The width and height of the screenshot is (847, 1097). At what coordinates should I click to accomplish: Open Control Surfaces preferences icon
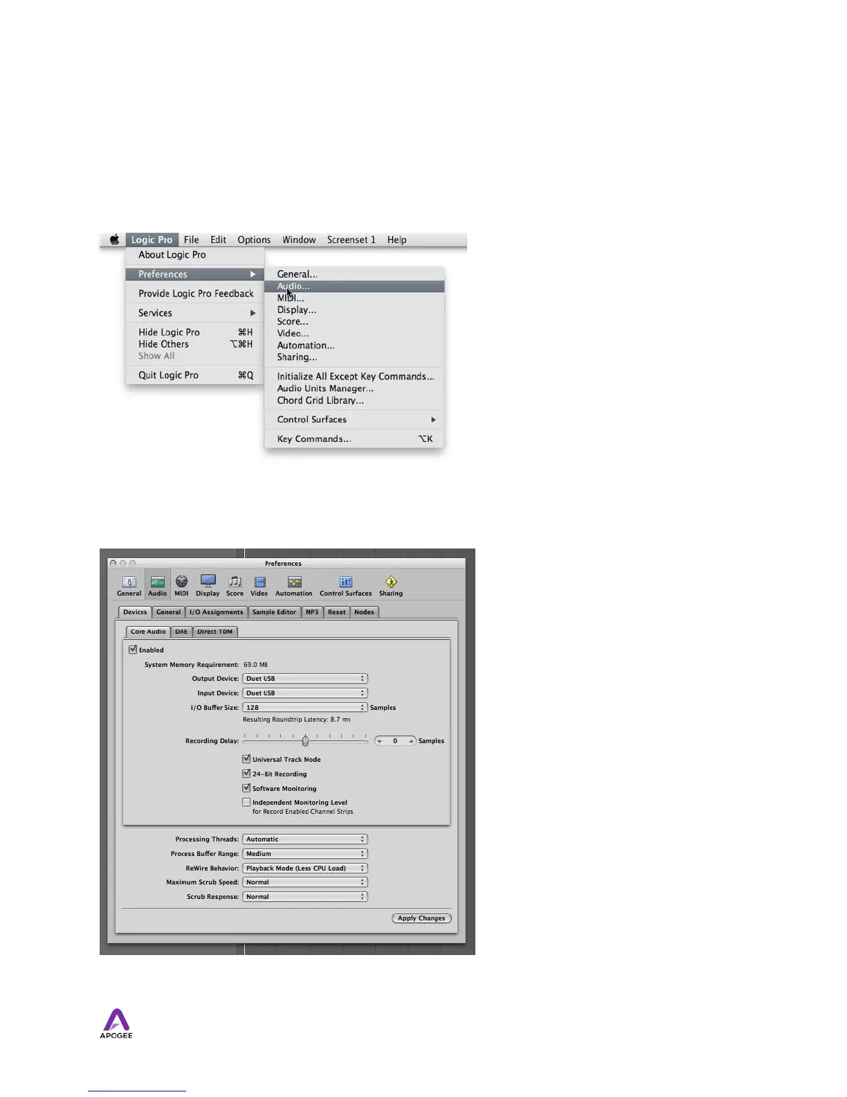pyautogui.click(x=346, y=586)
